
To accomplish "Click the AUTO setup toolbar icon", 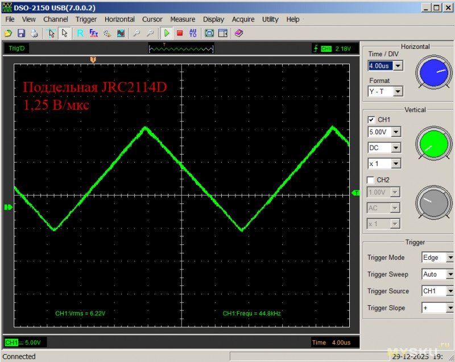I will [x=193, y=34].
